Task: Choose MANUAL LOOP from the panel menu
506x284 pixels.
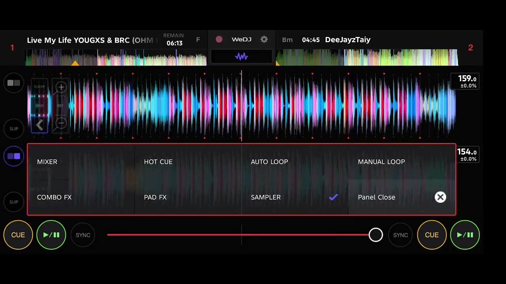Action: point(402,162)
